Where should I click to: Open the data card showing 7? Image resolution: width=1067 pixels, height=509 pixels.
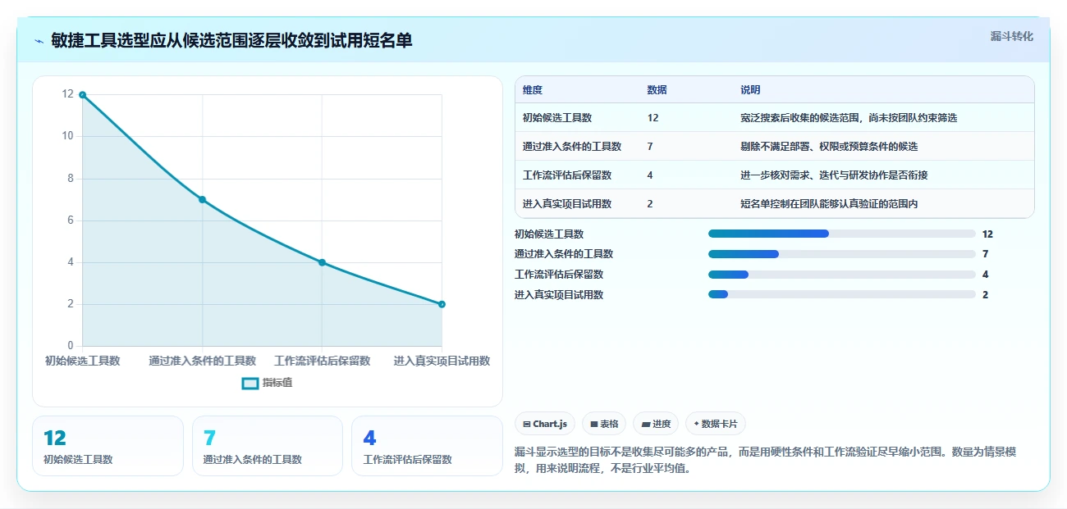(x=267, y=446)
